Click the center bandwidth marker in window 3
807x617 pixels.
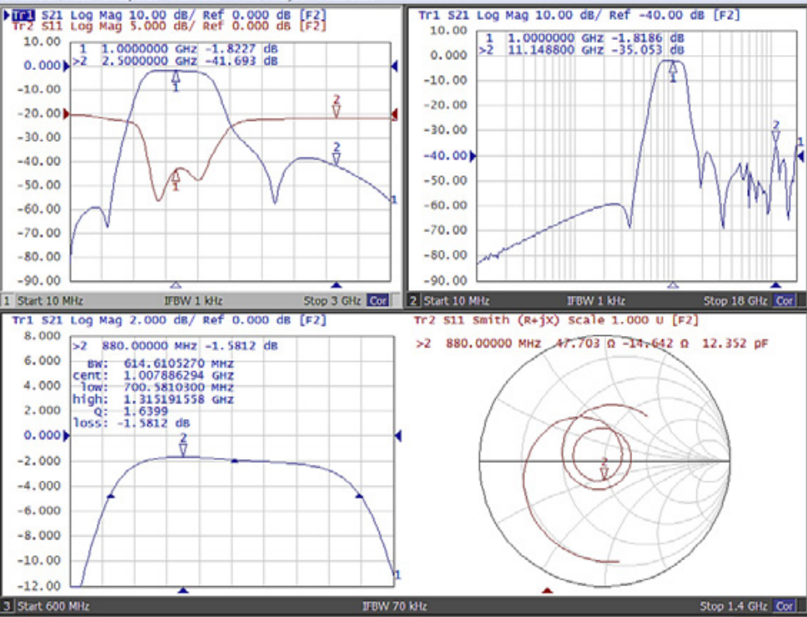234,460
